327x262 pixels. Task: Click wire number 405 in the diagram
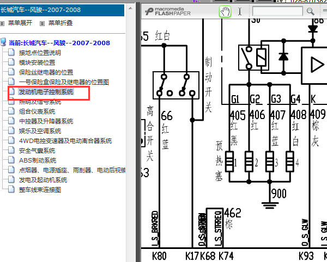click(238, 115)
